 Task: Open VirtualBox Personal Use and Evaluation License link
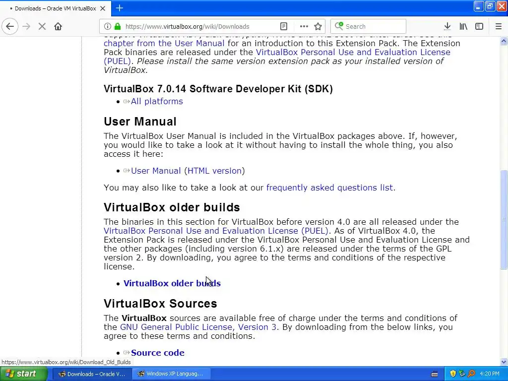(353, 52)
